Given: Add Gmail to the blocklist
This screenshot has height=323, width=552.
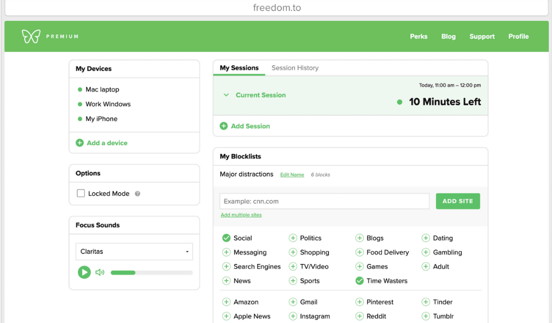Looking at the screenshot, I should [x=293, y=302].
